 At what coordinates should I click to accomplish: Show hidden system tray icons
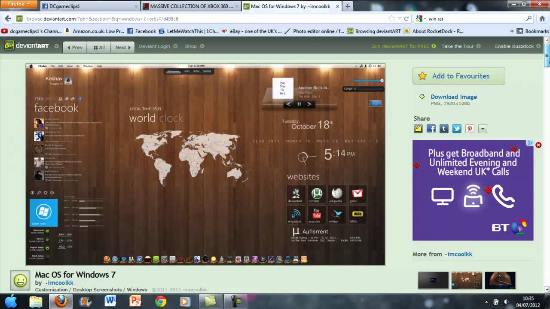pos(486,302)
